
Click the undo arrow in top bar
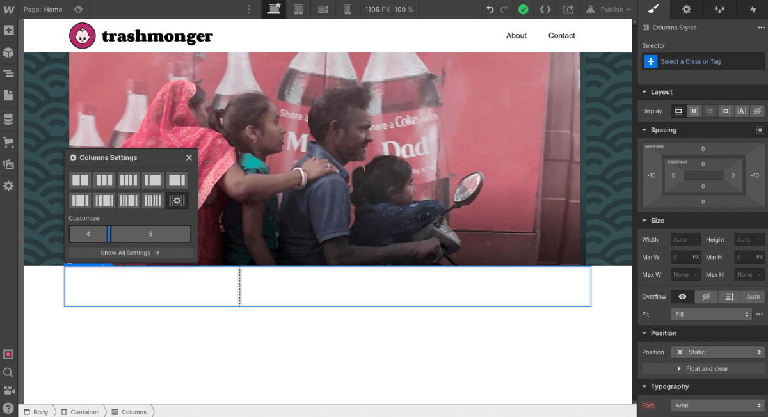click(490, 10)
